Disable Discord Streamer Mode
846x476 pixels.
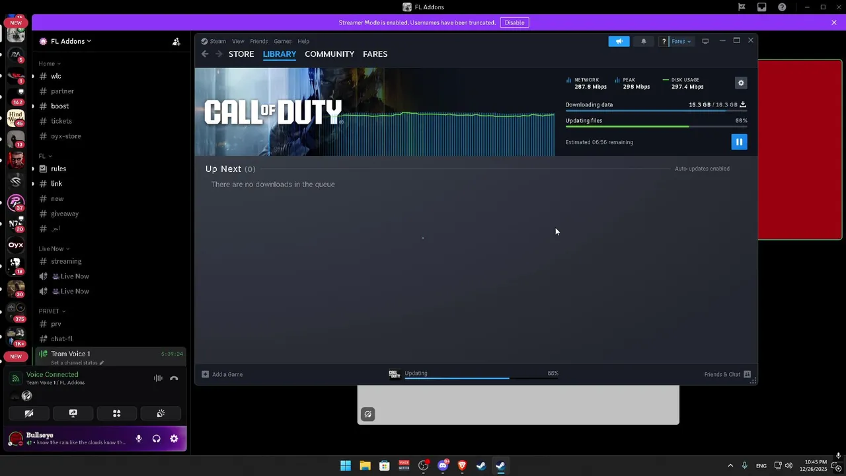pos(514,22)
